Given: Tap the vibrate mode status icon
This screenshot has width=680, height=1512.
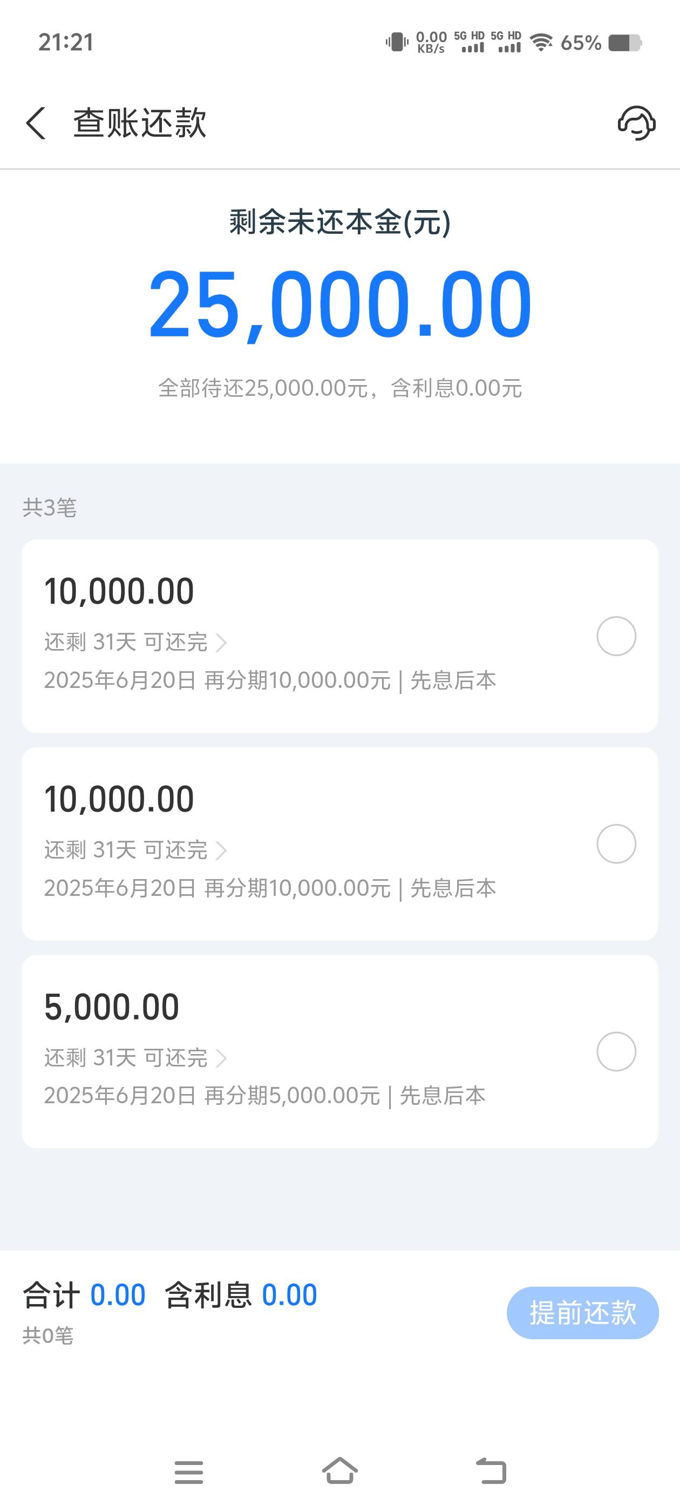Looking at the screenshot, I should 397,42.
